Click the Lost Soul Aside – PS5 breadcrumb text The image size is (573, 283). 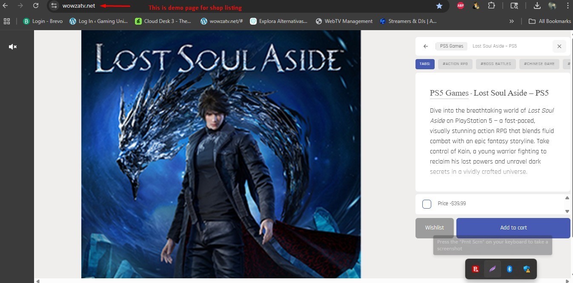495,46
